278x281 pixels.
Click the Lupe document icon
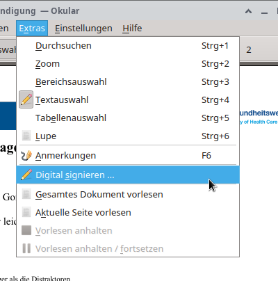[x=26, y=136]
